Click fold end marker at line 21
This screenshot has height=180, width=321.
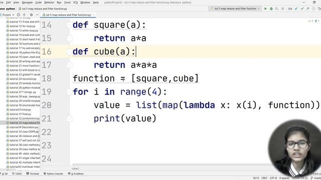tap(69, 118)
